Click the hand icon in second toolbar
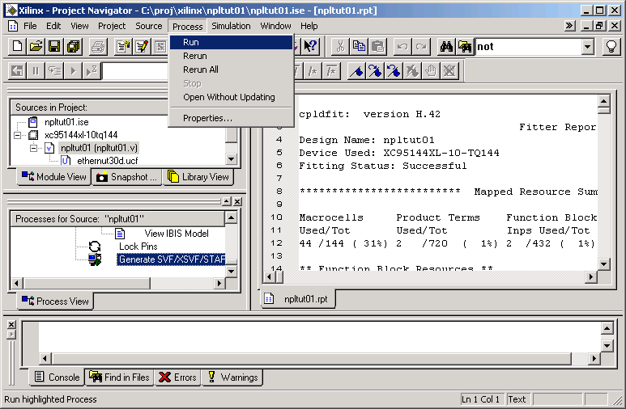Screen dimensions: 626x409 click(x=431, y=71)
